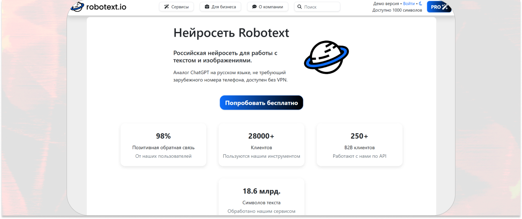Select the 28000+ Клиентов card
Screen dimensions: 522x219
[261, 145]
